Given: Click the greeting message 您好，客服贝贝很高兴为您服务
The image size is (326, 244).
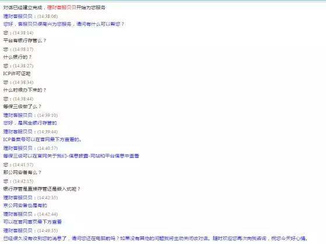Looking at the screenshot, I should tap(63, 24).
